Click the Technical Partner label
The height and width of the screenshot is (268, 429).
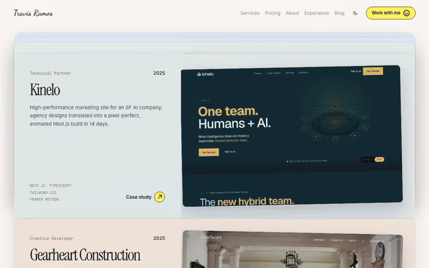coord(50,73)
